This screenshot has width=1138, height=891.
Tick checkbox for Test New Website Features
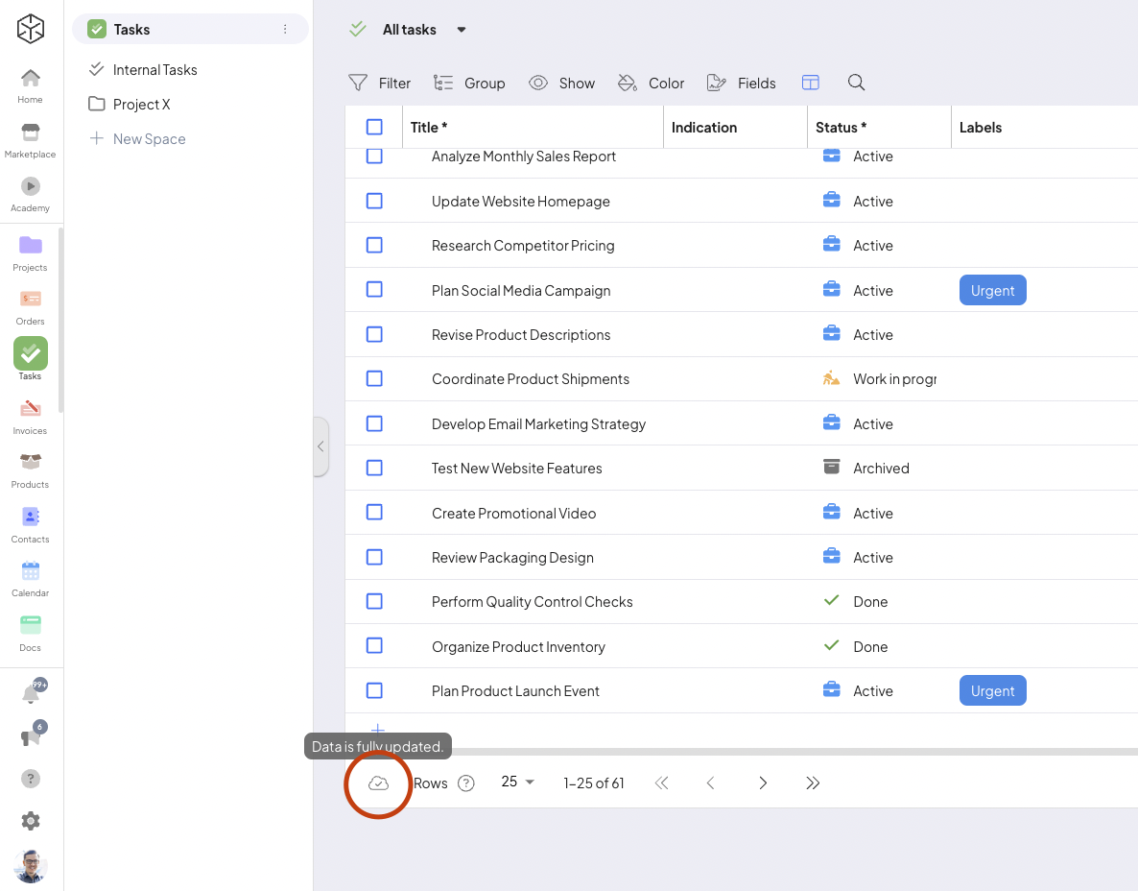coord(374,469)
